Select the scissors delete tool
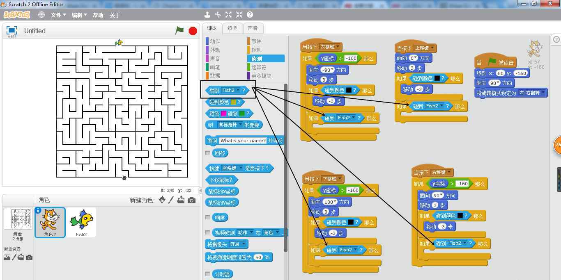 click(218, 15)
